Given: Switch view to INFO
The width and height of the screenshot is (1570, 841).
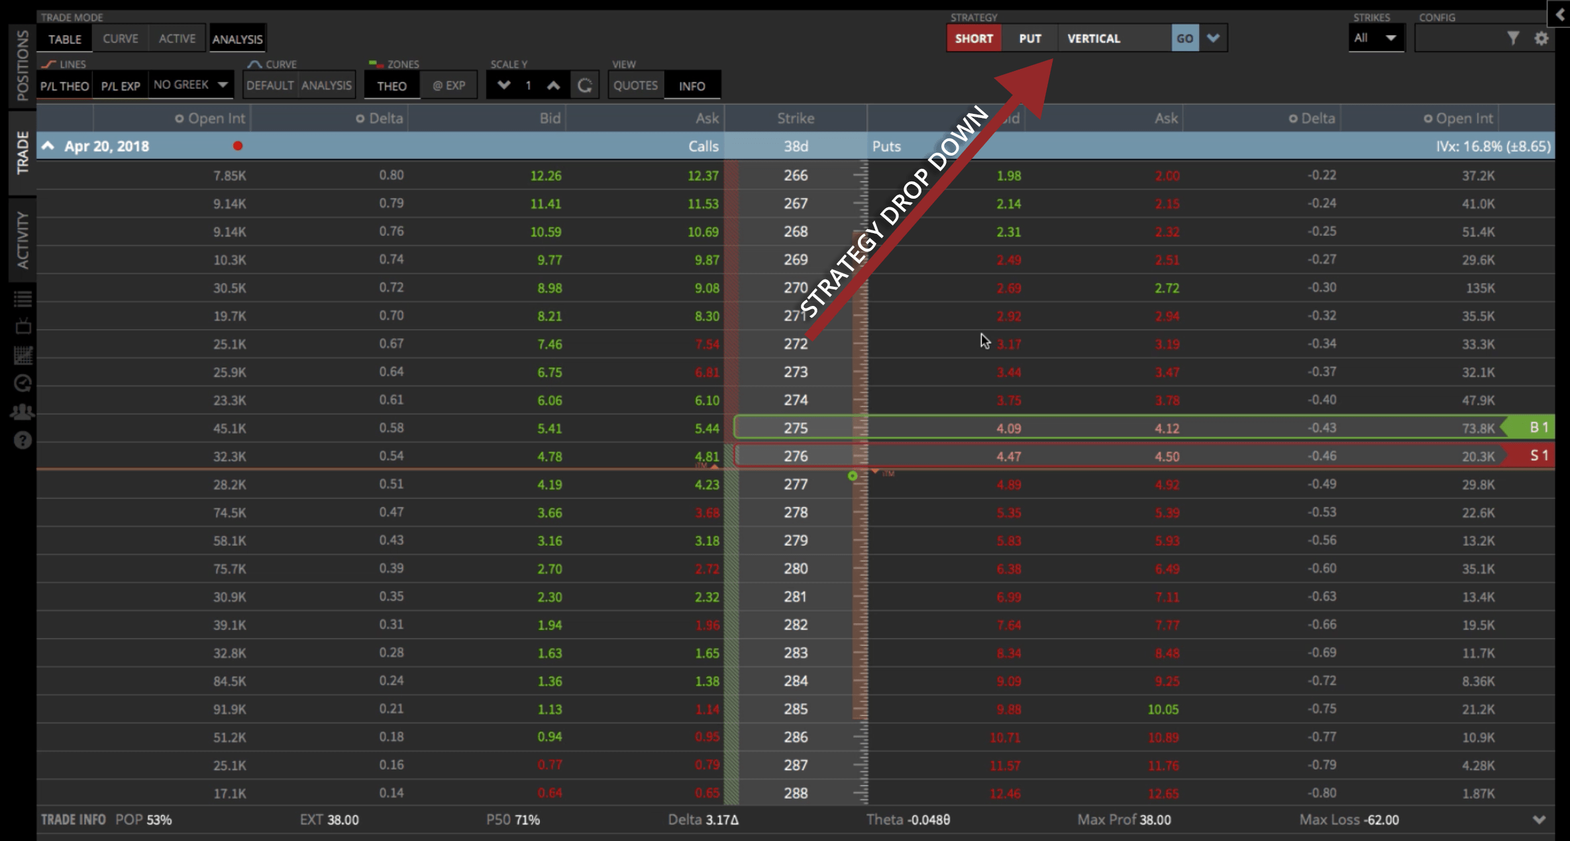Looking at the screenshot, I should 692,86.
